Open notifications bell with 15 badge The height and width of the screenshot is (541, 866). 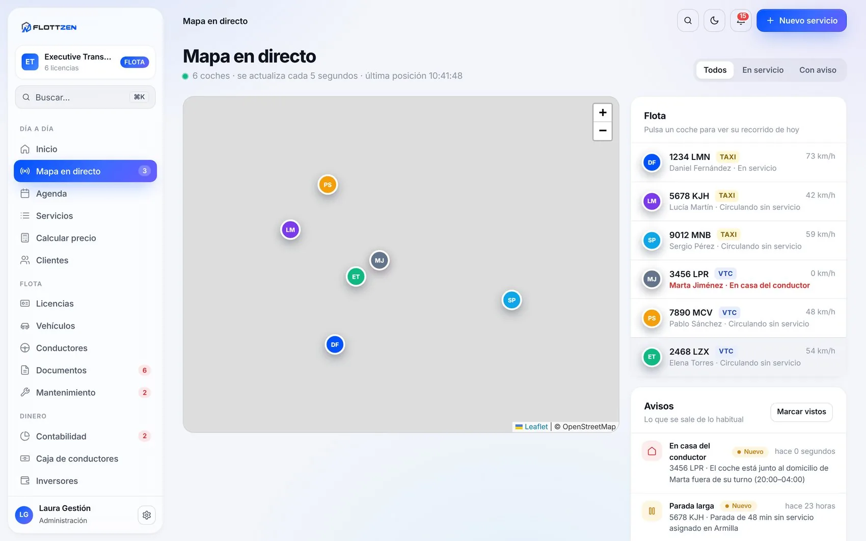click(741, 20)
